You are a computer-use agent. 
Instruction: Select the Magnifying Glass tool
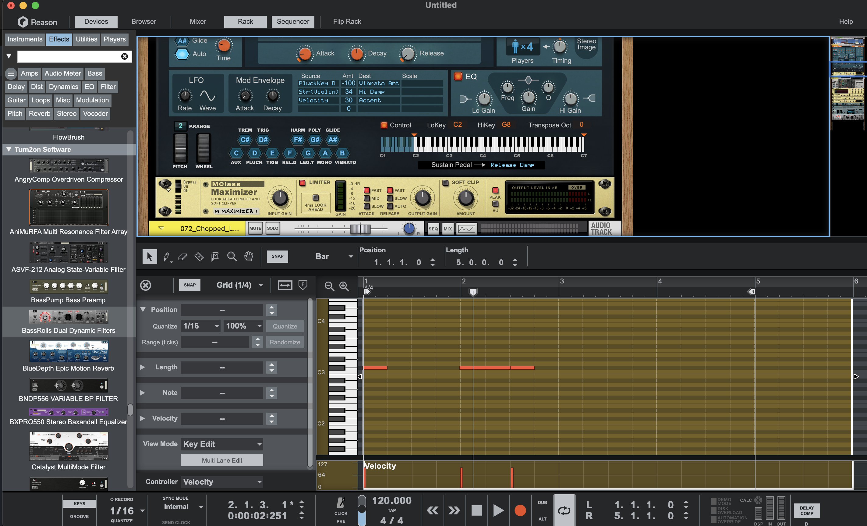click(232, 256)
